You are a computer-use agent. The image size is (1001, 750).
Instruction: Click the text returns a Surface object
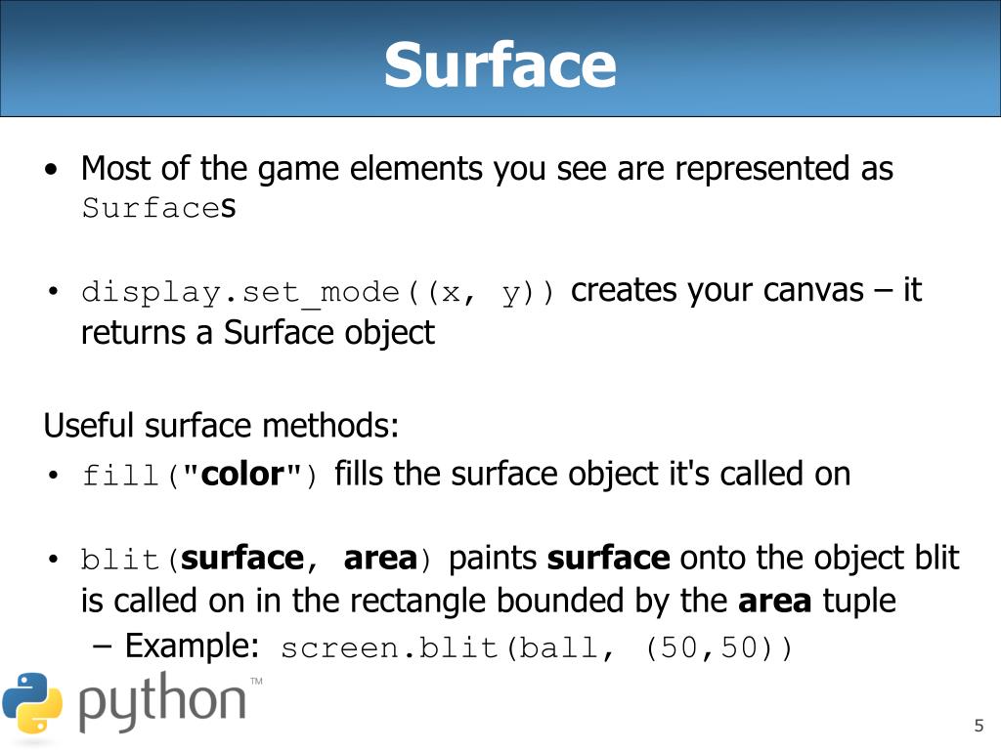[x=258, y=333]
